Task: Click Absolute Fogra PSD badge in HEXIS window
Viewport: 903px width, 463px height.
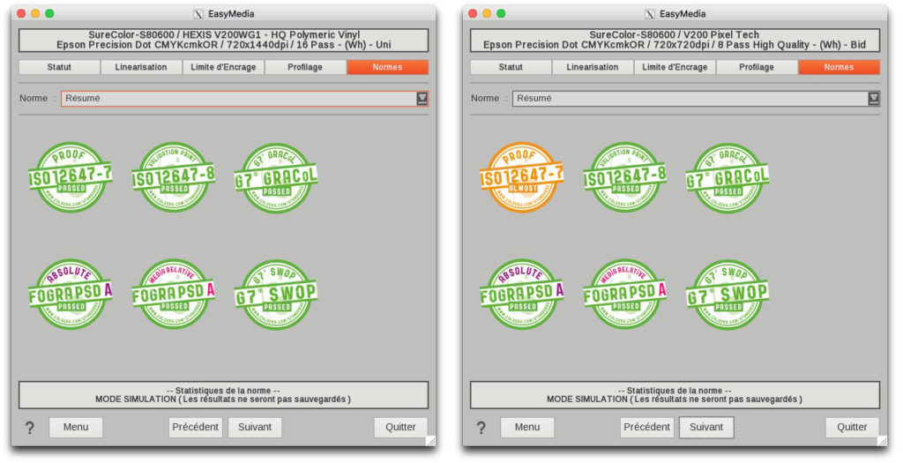Action: (x=70, y=294)
